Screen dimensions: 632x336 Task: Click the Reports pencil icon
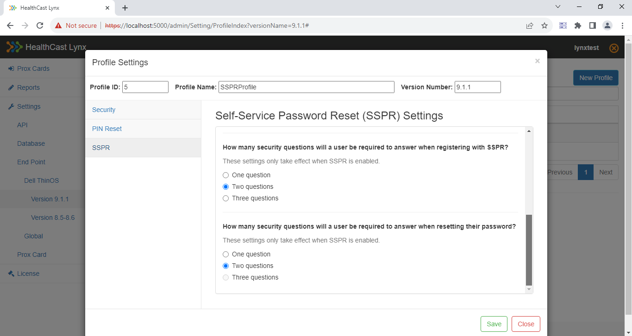11,87
